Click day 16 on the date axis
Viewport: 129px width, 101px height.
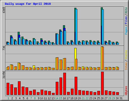point(64,98)
